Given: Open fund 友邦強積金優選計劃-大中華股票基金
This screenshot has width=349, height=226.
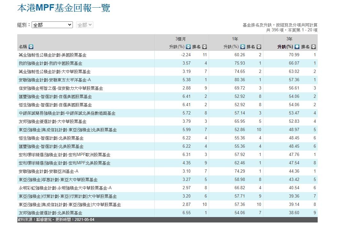Looking at the screenshot, I should tap(52, 121).
